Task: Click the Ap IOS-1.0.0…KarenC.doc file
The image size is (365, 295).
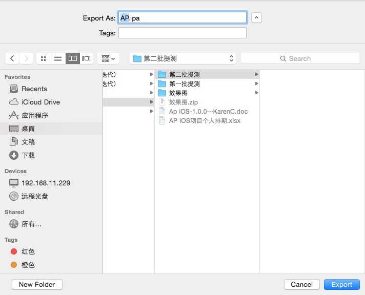Action: tap(207, 112)
